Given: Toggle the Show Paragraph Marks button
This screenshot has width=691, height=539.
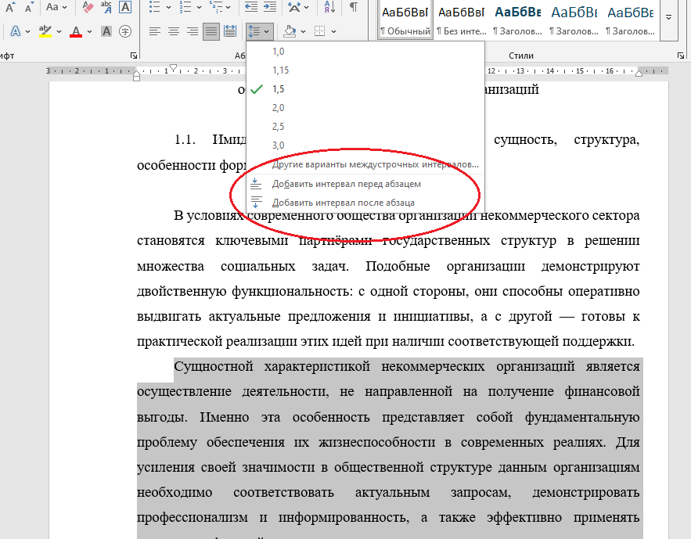Looking at the screenshot, I should tap(353, 8).
